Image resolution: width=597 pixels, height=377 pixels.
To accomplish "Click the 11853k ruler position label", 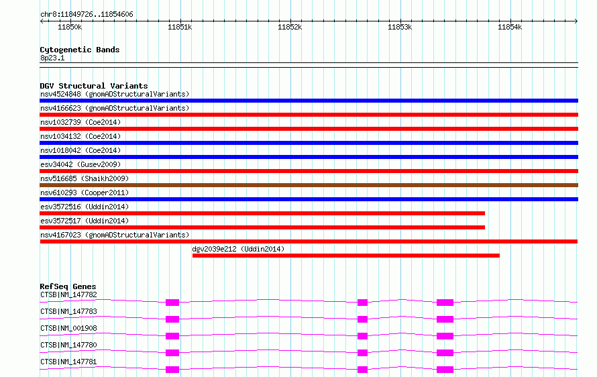I will pos(400,27).
